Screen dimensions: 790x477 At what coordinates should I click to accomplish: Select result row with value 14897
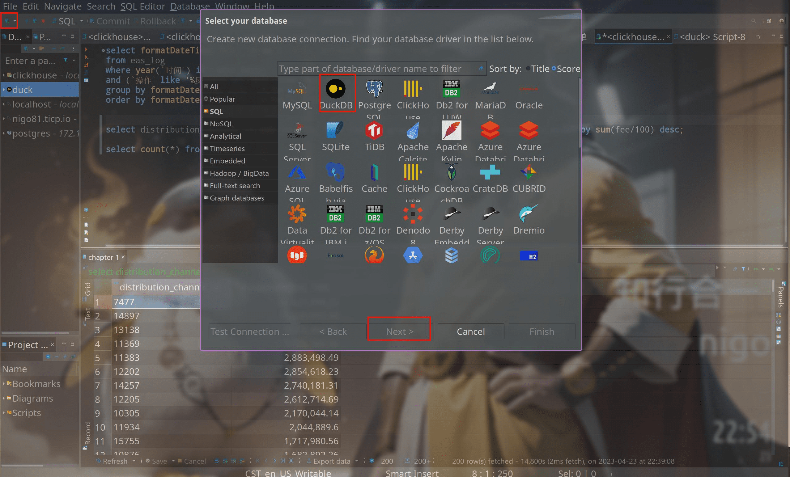[x=126, y=316]
